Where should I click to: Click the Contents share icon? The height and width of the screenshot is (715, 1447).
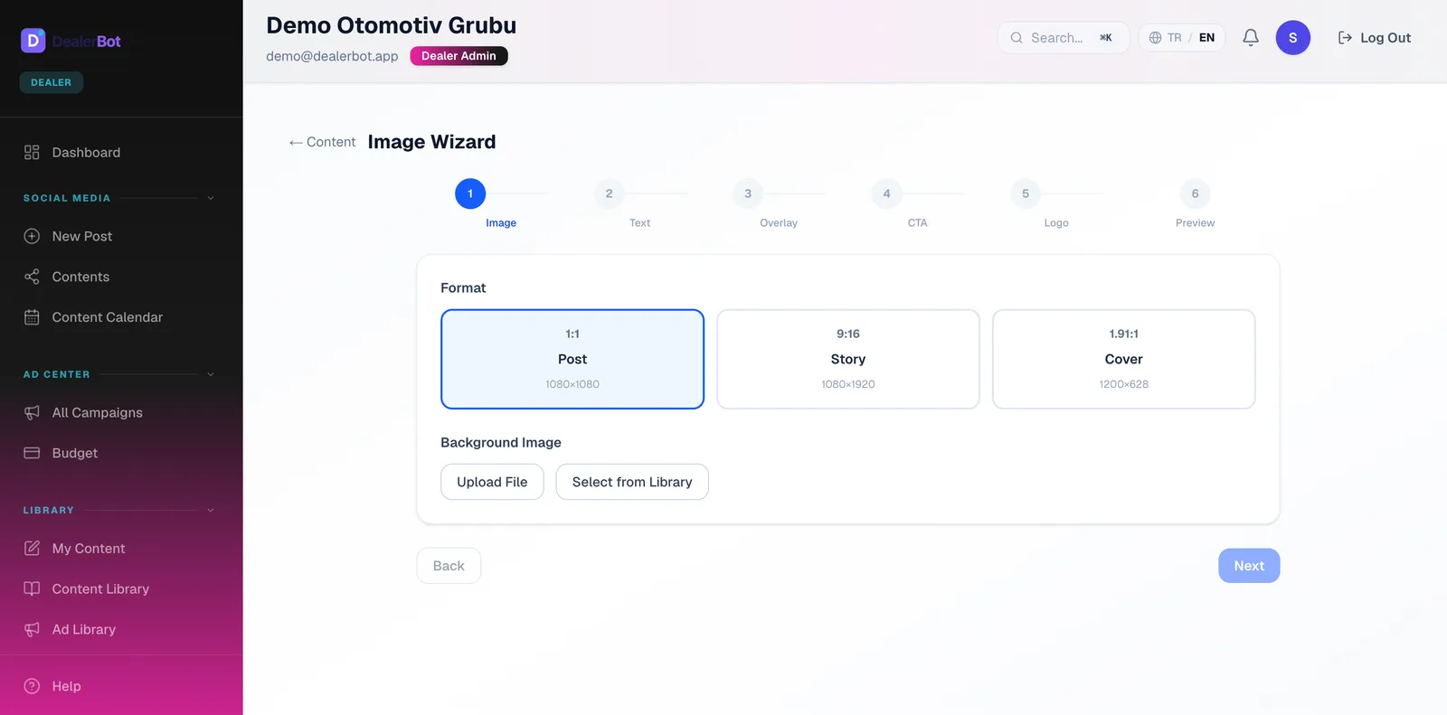(32, 277)
